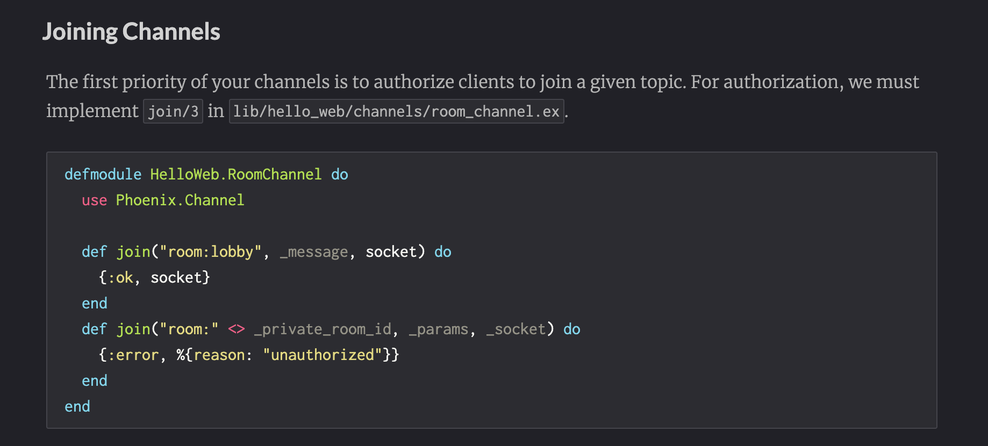Click the pink "use" keyword
The height and width of the screenshot is (446, 988).
pos(95,200)
